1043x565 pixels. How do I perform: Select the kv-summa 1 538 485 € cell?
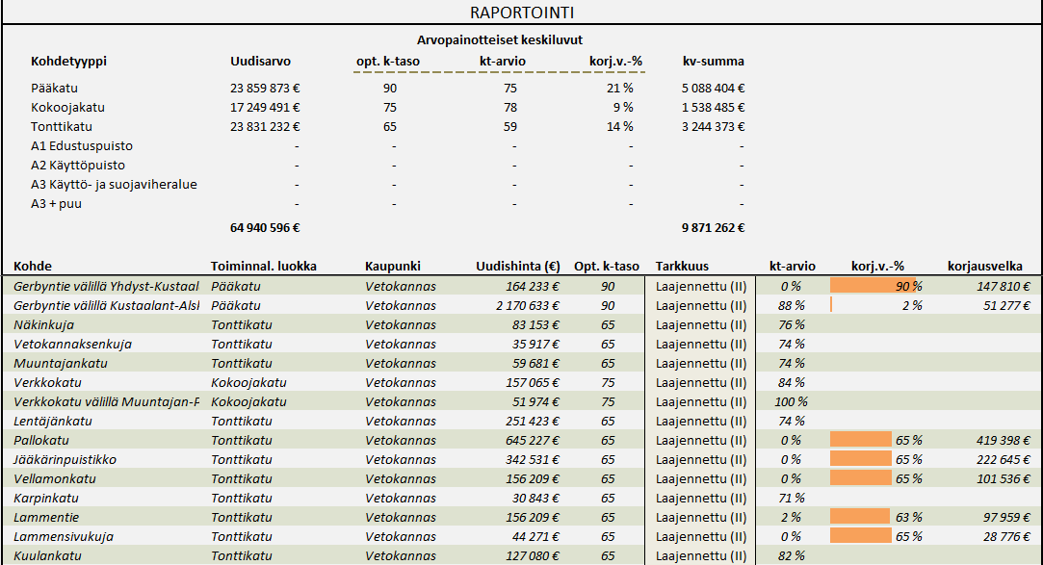(713, 107)
